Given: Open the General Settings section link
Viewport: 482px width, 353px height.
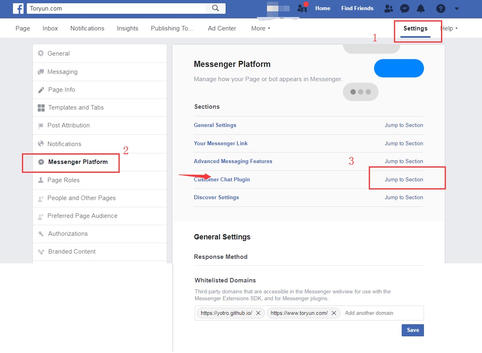Looking at the screenshot, I should (215, 125).
